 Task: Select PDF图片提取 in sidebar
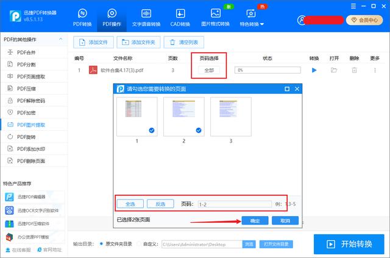pyautogui.click(x=34, y=125)
